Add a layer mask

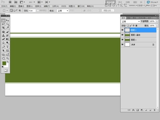point(138,110)
